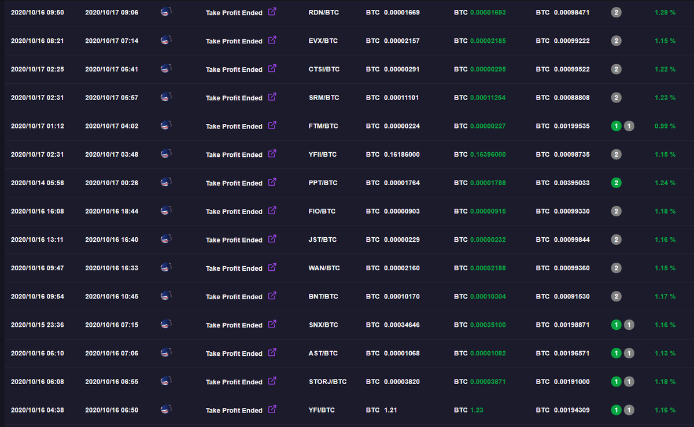Click buy price BTC 1.21 for YFI

tap(381, 410)
